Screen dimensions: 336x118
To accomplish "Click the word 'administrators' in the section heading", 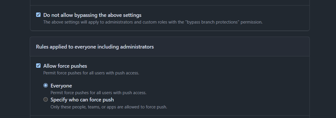I will pyautogui.click(x=137, y=47).
